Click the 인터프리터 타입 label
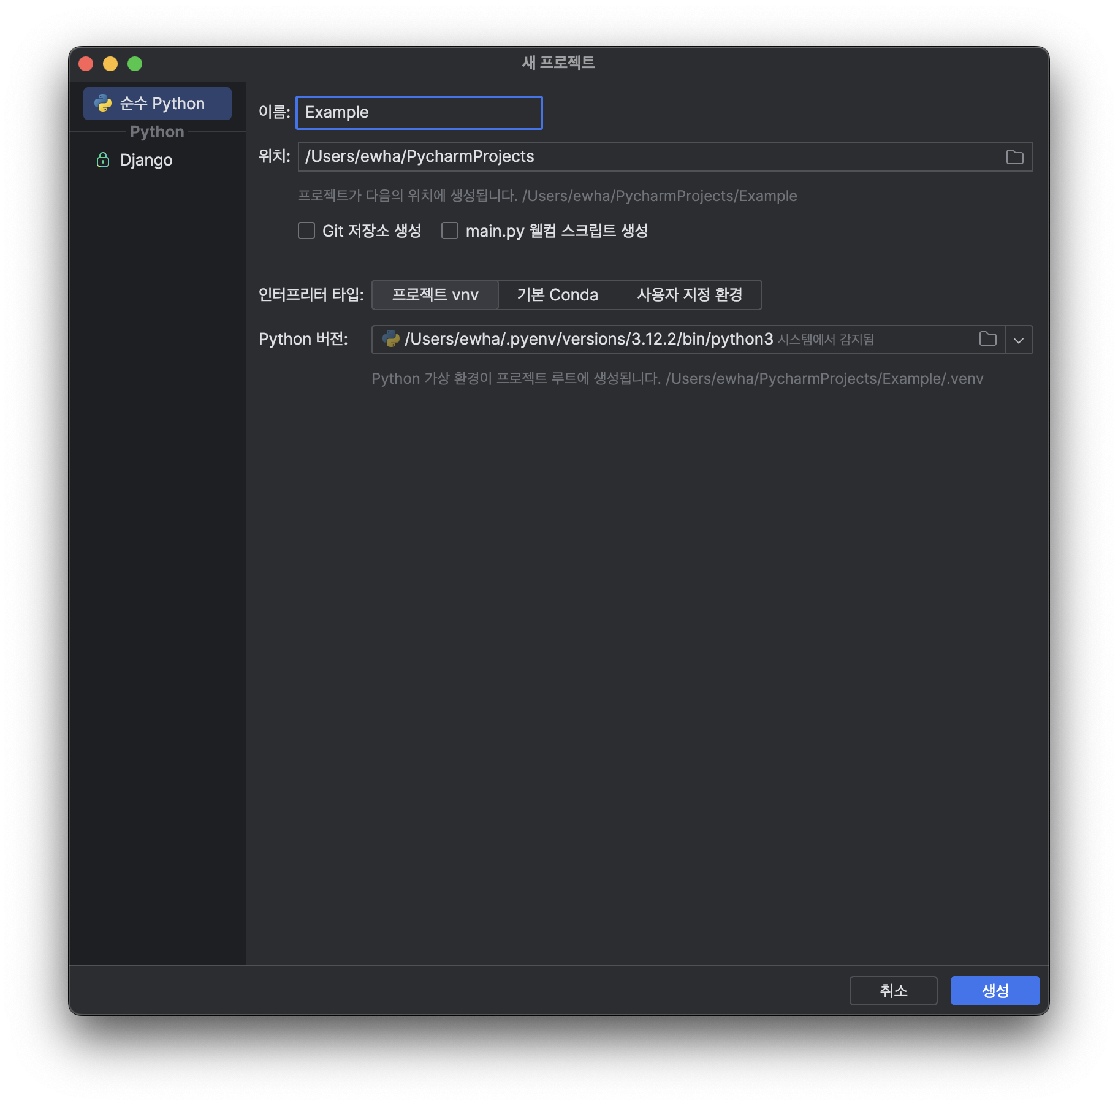This screenshot has height=1106, width=1118. (x=311, y=295)
